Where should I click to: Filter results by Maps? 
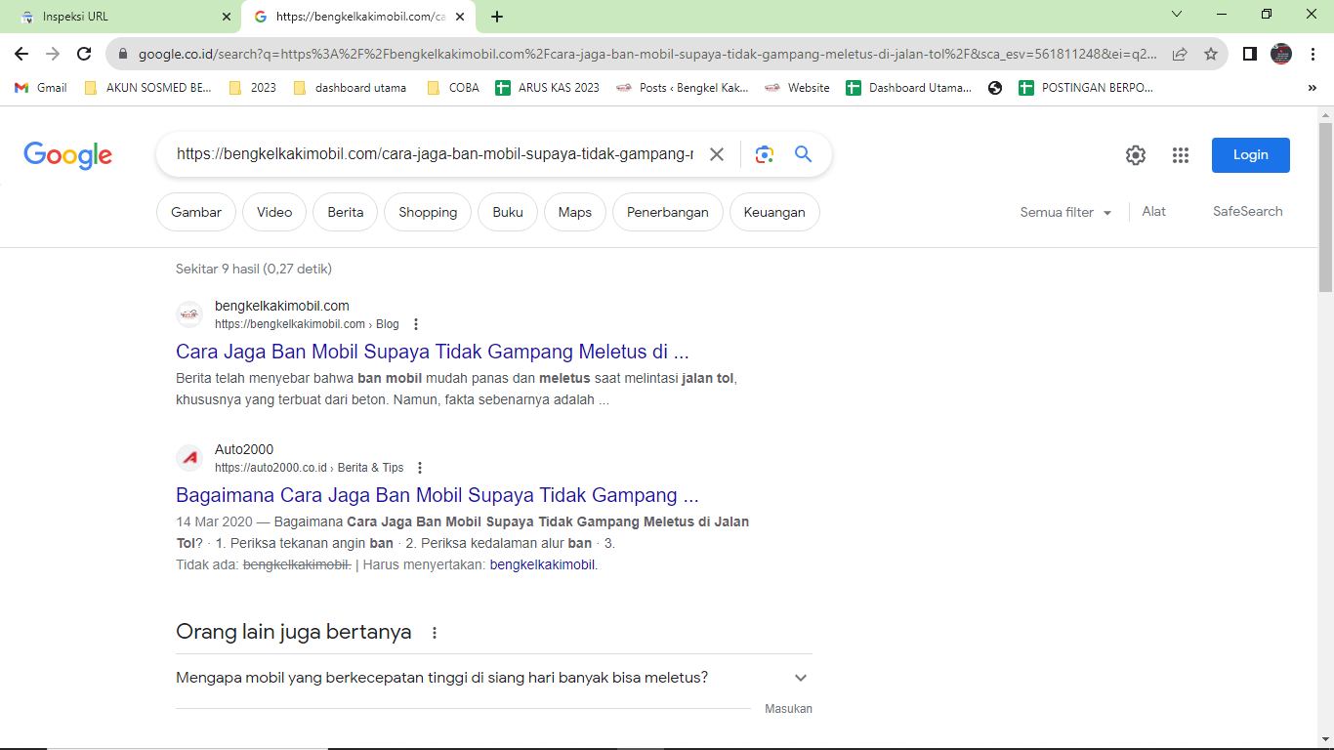point(575,212)
